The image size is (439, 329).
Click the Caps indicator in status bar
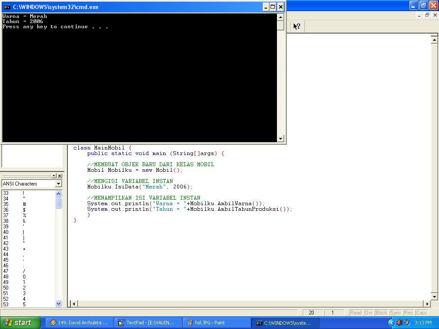coord(421,313)
